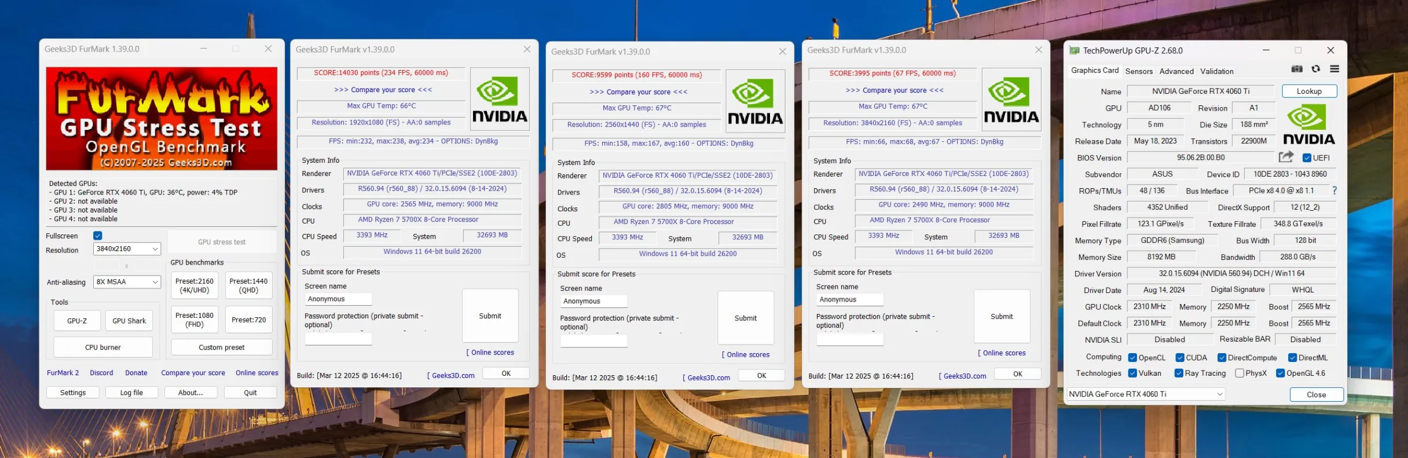
Task: Click Screen name field in 9599 points window
Action: [593, 301]
